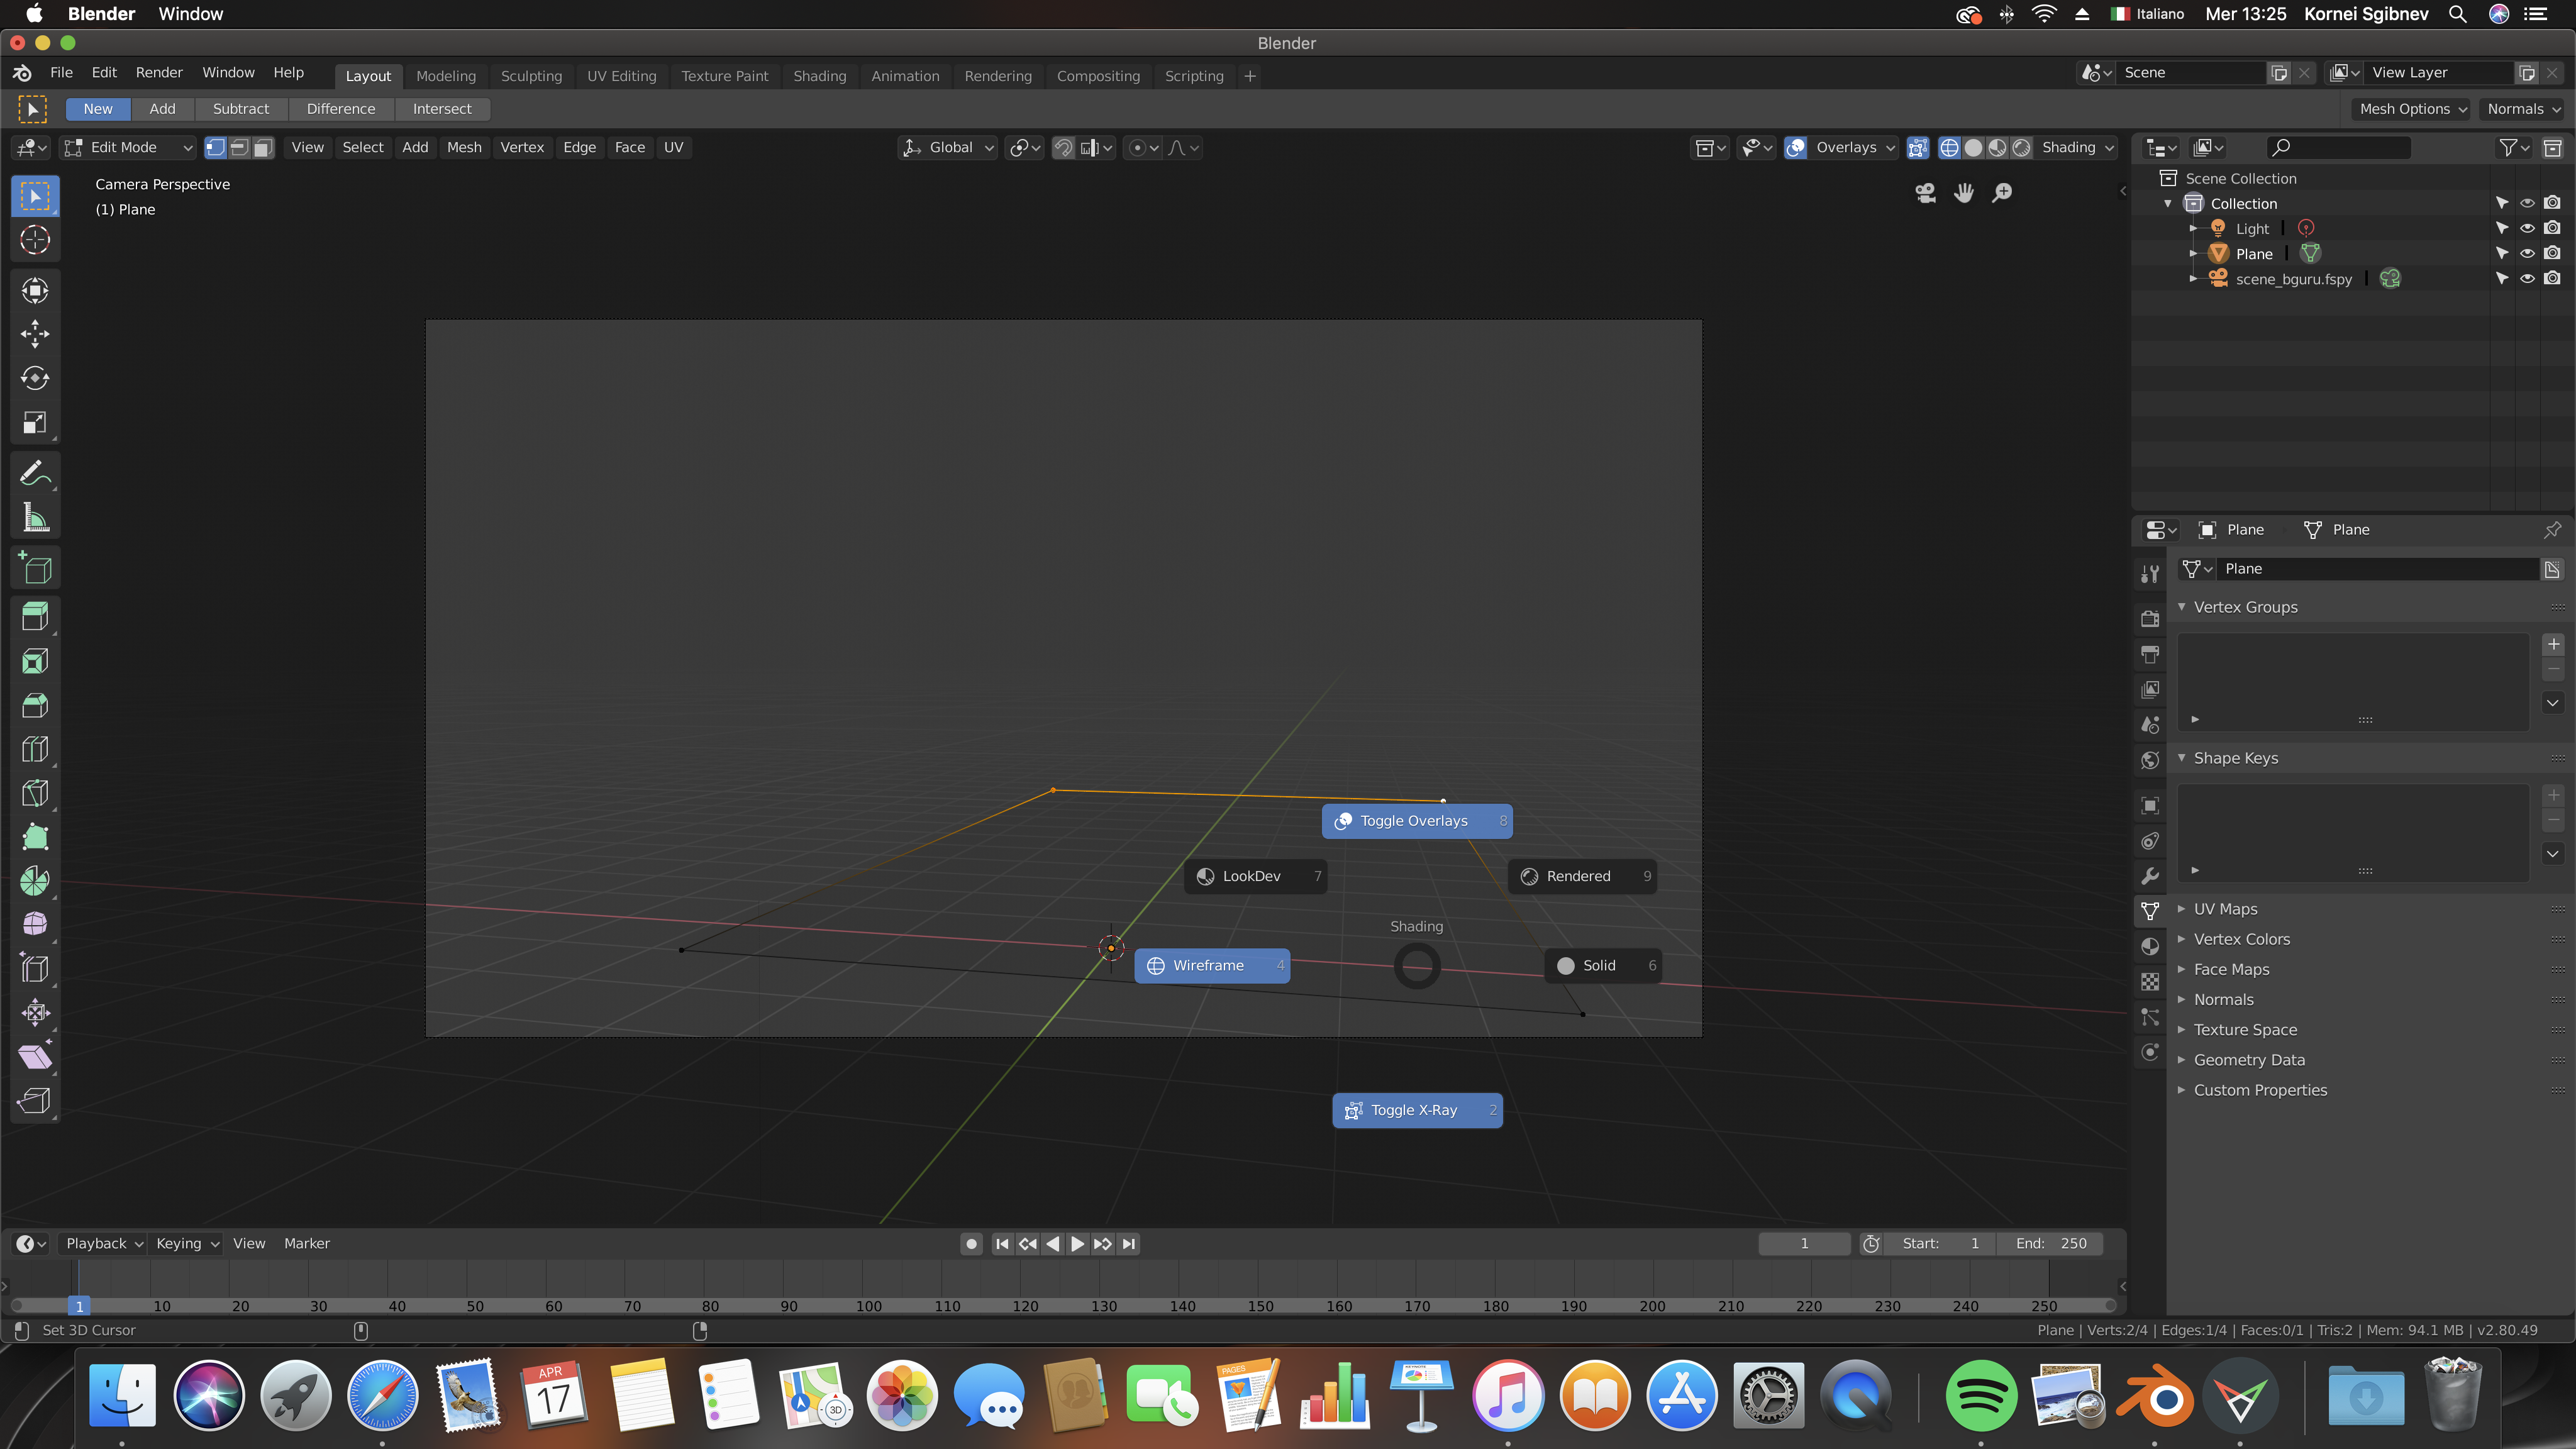Toggle X-Ray in the pie menu
2576x1449 pixels.
[x=1416, y=1110]
